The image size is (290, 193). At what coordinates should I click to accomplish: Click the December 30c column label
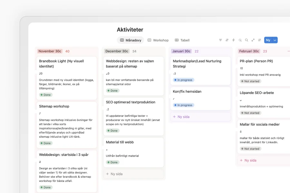pyautogui.click(x=117, y=51)
